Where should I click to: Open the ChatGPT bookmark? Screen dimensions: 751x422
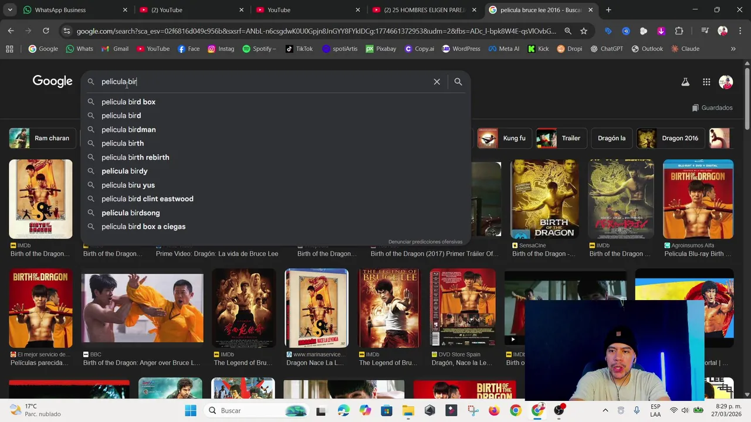coord(605,49)
